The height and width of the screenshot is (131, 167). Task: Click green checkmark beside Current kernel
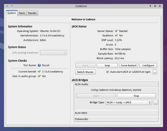point(39,72)
